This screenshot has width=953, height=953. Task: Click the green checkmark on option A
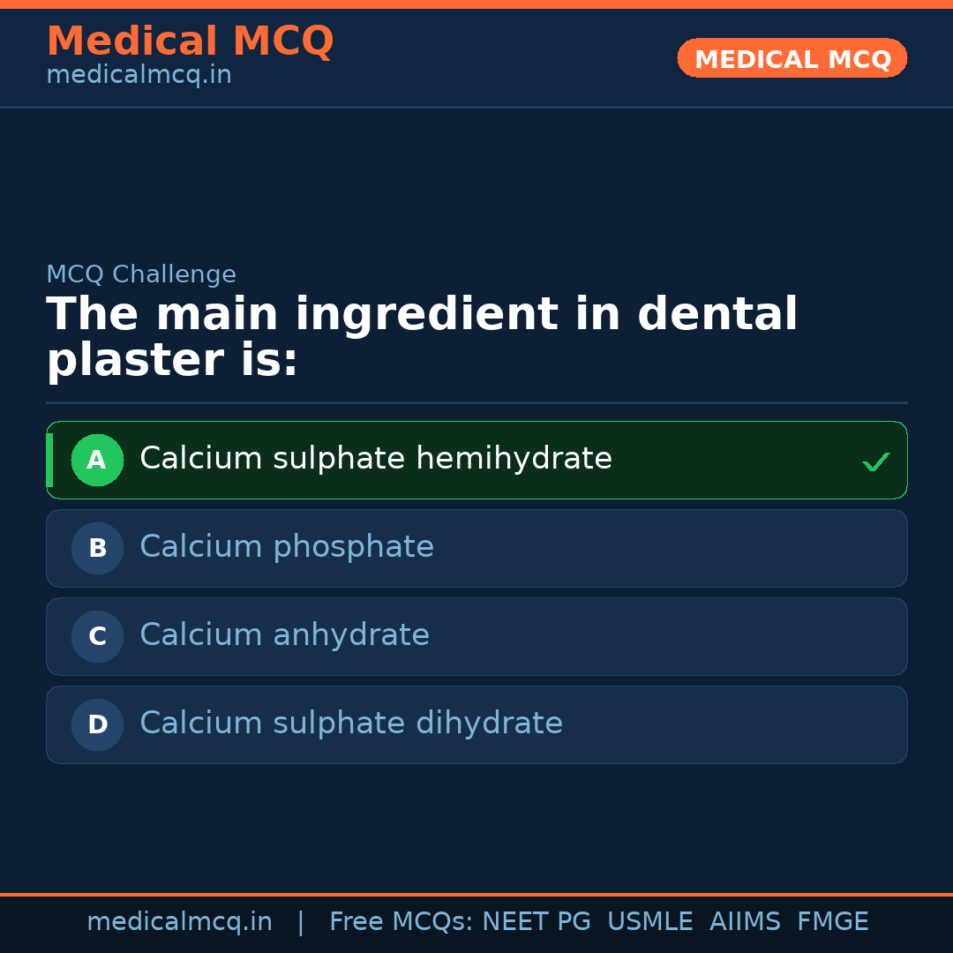coord(875,461)
